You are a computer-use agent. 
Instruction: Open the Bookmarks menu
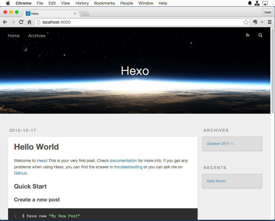(104, 3)
